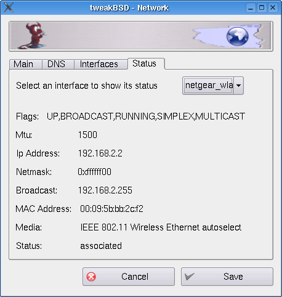The height and width of the screenshot is (297, 282).
Task: Click the MAC address 00:09:5b:bb:2c:f2
Action: 111,209
